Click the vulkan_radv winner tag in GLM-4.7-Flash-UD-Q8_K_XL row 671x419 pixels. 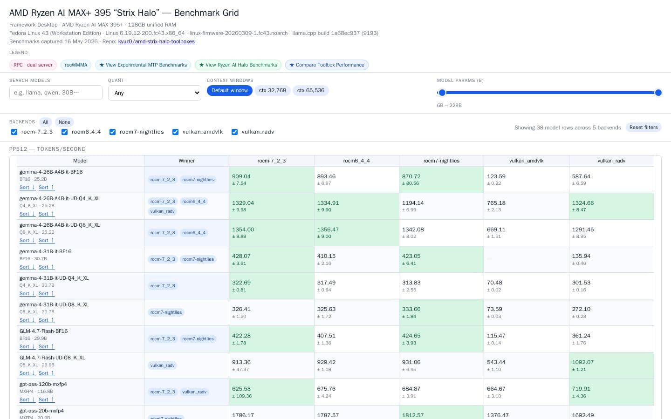pos(162,365)
